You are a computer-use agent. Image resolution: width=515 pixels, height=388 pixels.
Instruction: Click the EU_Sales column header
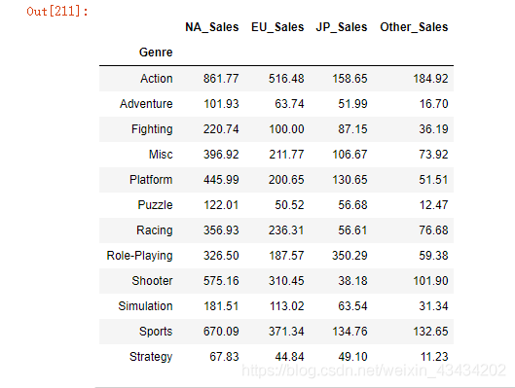click(277, 27)
